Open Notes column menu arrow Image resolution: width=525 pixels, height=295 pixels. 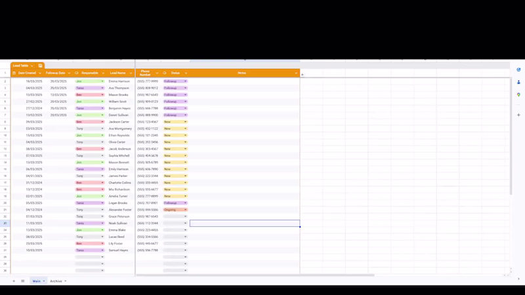[296, 73]
